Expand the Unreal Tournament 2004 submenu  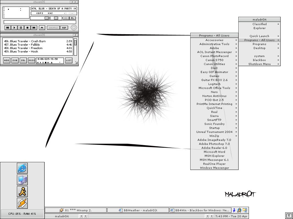tap(214, 132)
